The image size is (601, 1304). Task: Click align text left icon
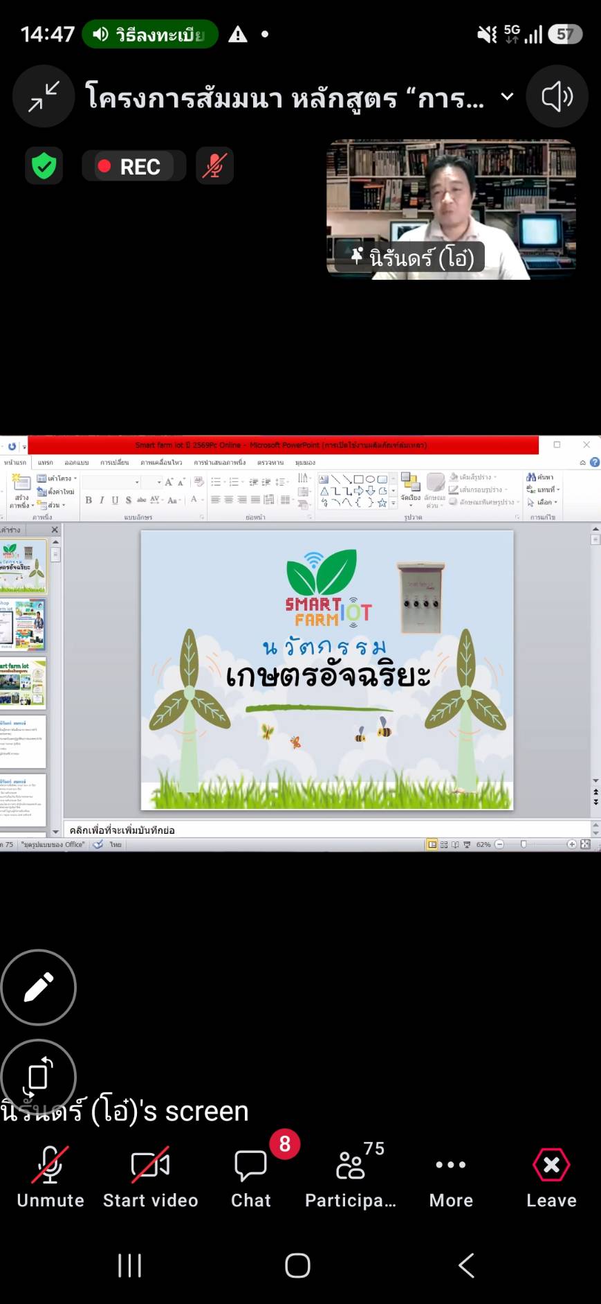click(x=215, y=499)
